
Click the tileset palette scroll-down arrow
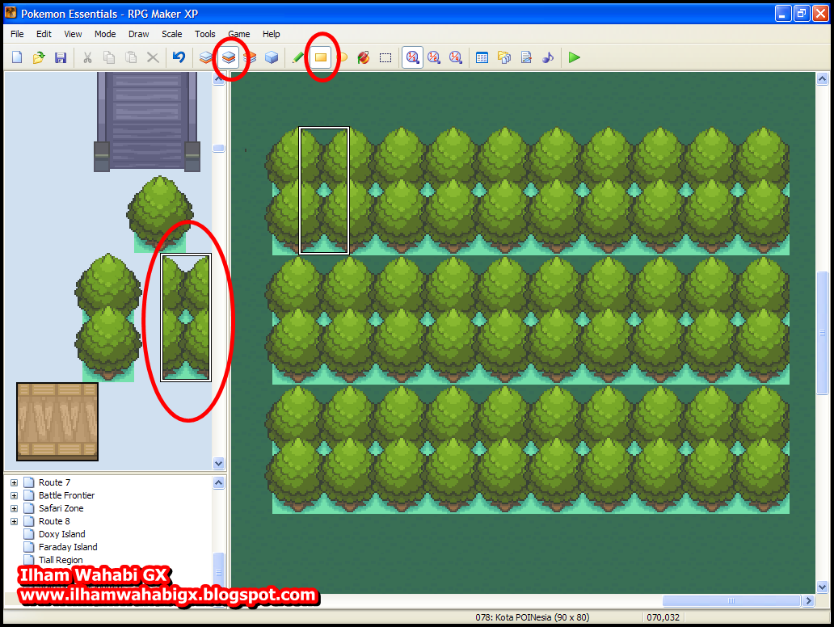pyautogui.click(x=219, y=463)
